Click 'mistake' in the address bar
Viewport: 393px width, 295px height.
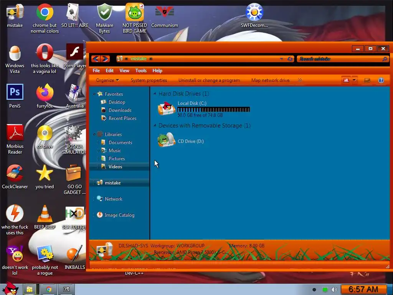(x=139, y=59)
